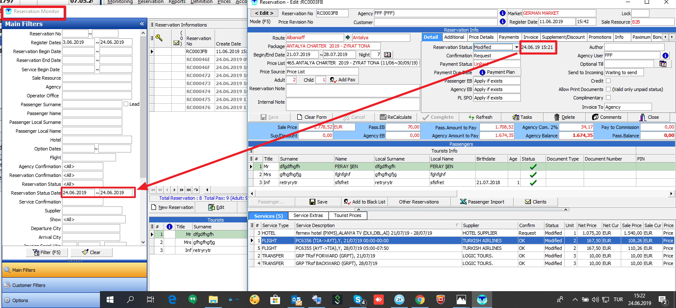Open Comments in the reservation toolbar
Screen dimensions: 676x308
tap(606, 117)
